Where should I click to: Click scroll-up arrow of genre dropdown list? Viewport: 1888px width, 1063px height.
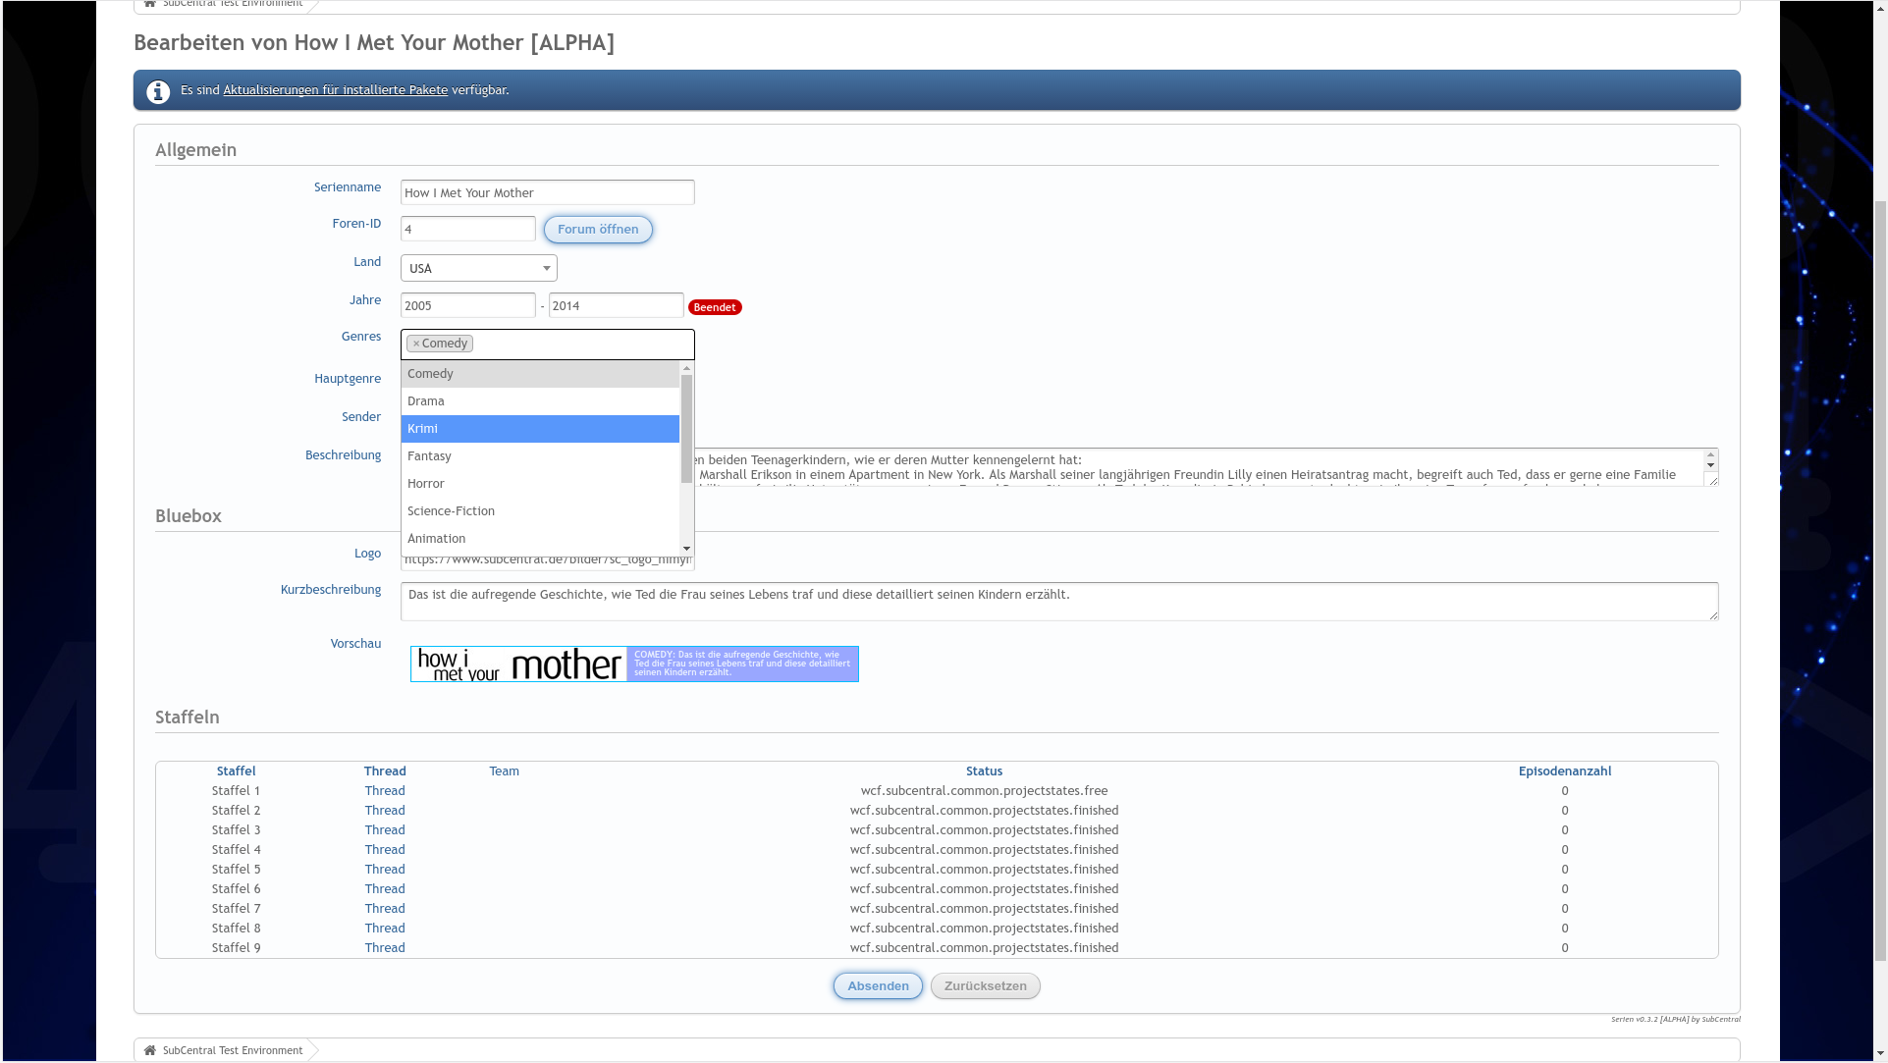[686, 368]
